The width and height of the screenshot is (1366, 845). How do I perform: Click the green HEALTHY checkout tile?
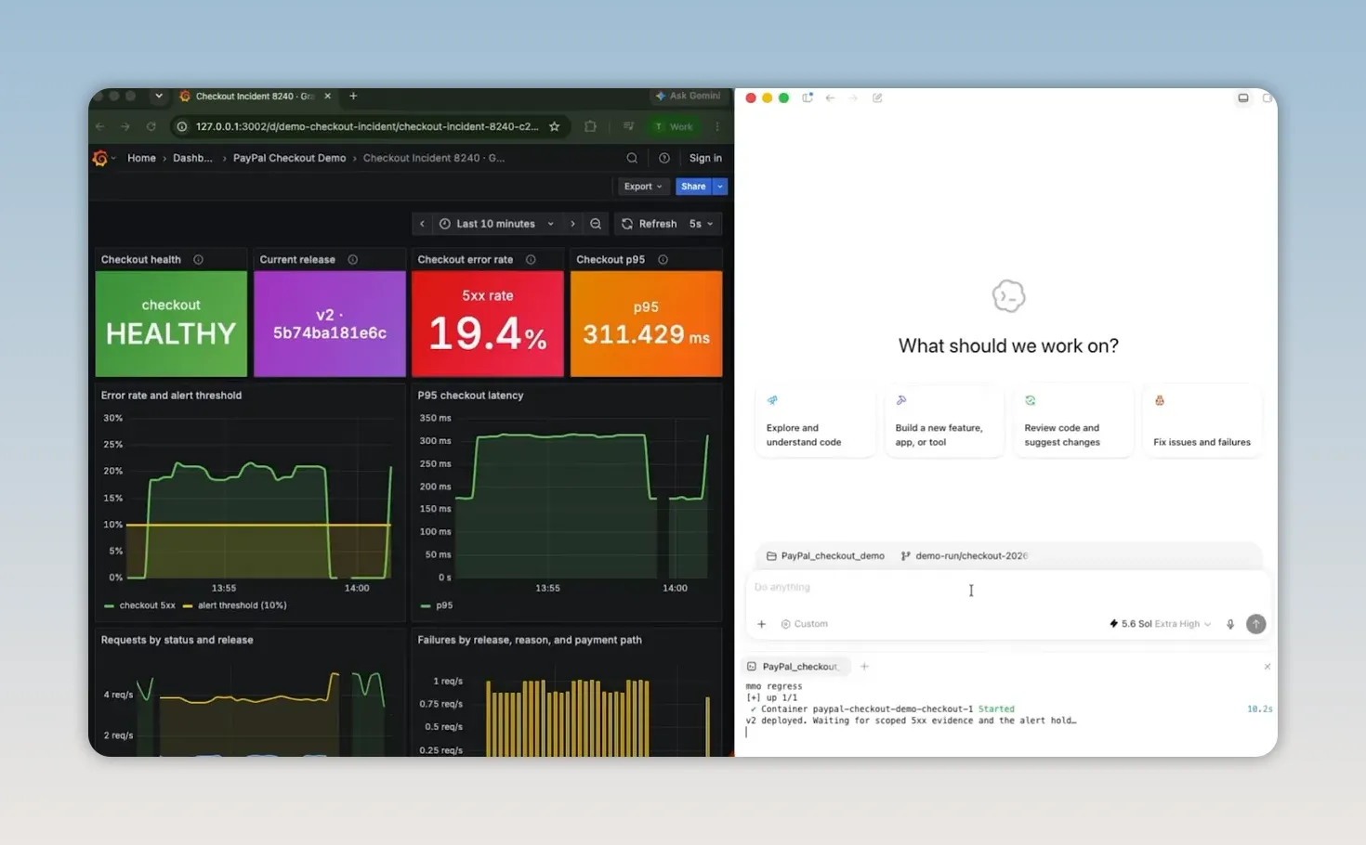point(171,323)
